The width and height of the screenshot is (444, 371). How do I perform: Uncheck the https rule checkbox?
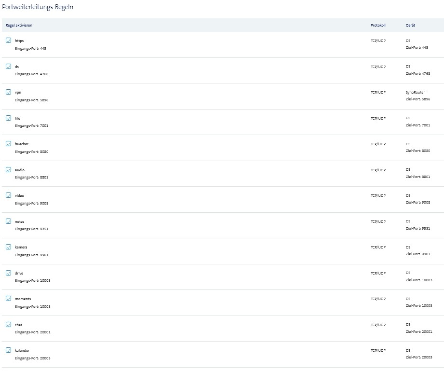(x=8, y=41)
